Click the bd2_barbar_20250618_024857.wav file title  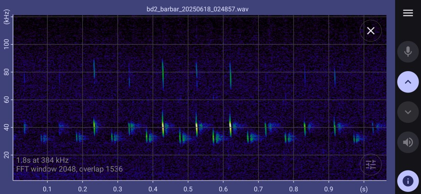tap(197, 9)
